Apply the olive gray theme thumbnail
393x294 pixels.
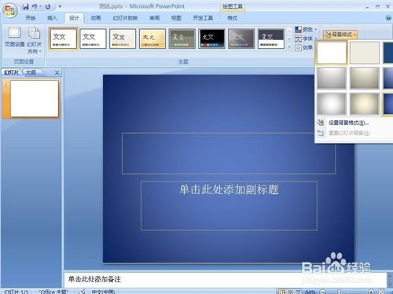[x=182, y=39]
